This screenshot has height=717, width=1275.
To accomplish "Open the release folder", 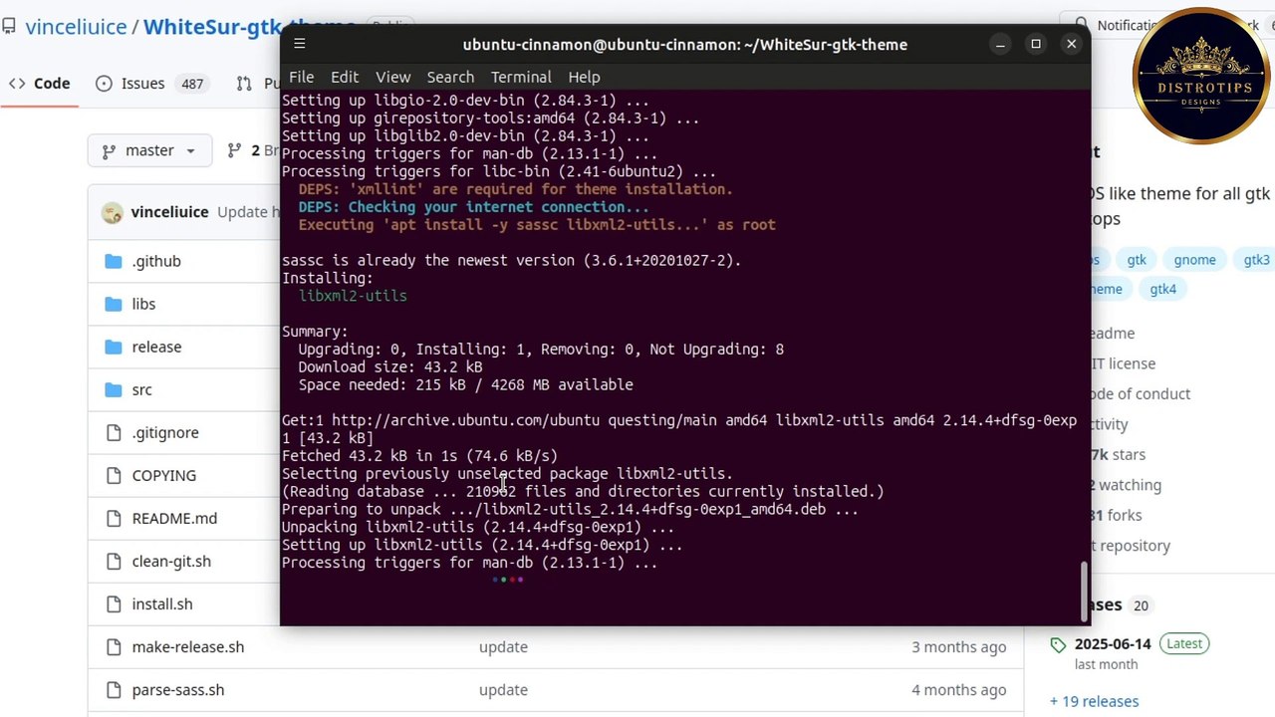I will 156,347.
